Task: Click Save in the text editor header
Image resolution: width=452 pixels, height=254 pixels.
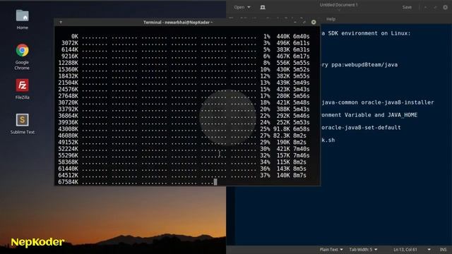Action: point(407,7)
